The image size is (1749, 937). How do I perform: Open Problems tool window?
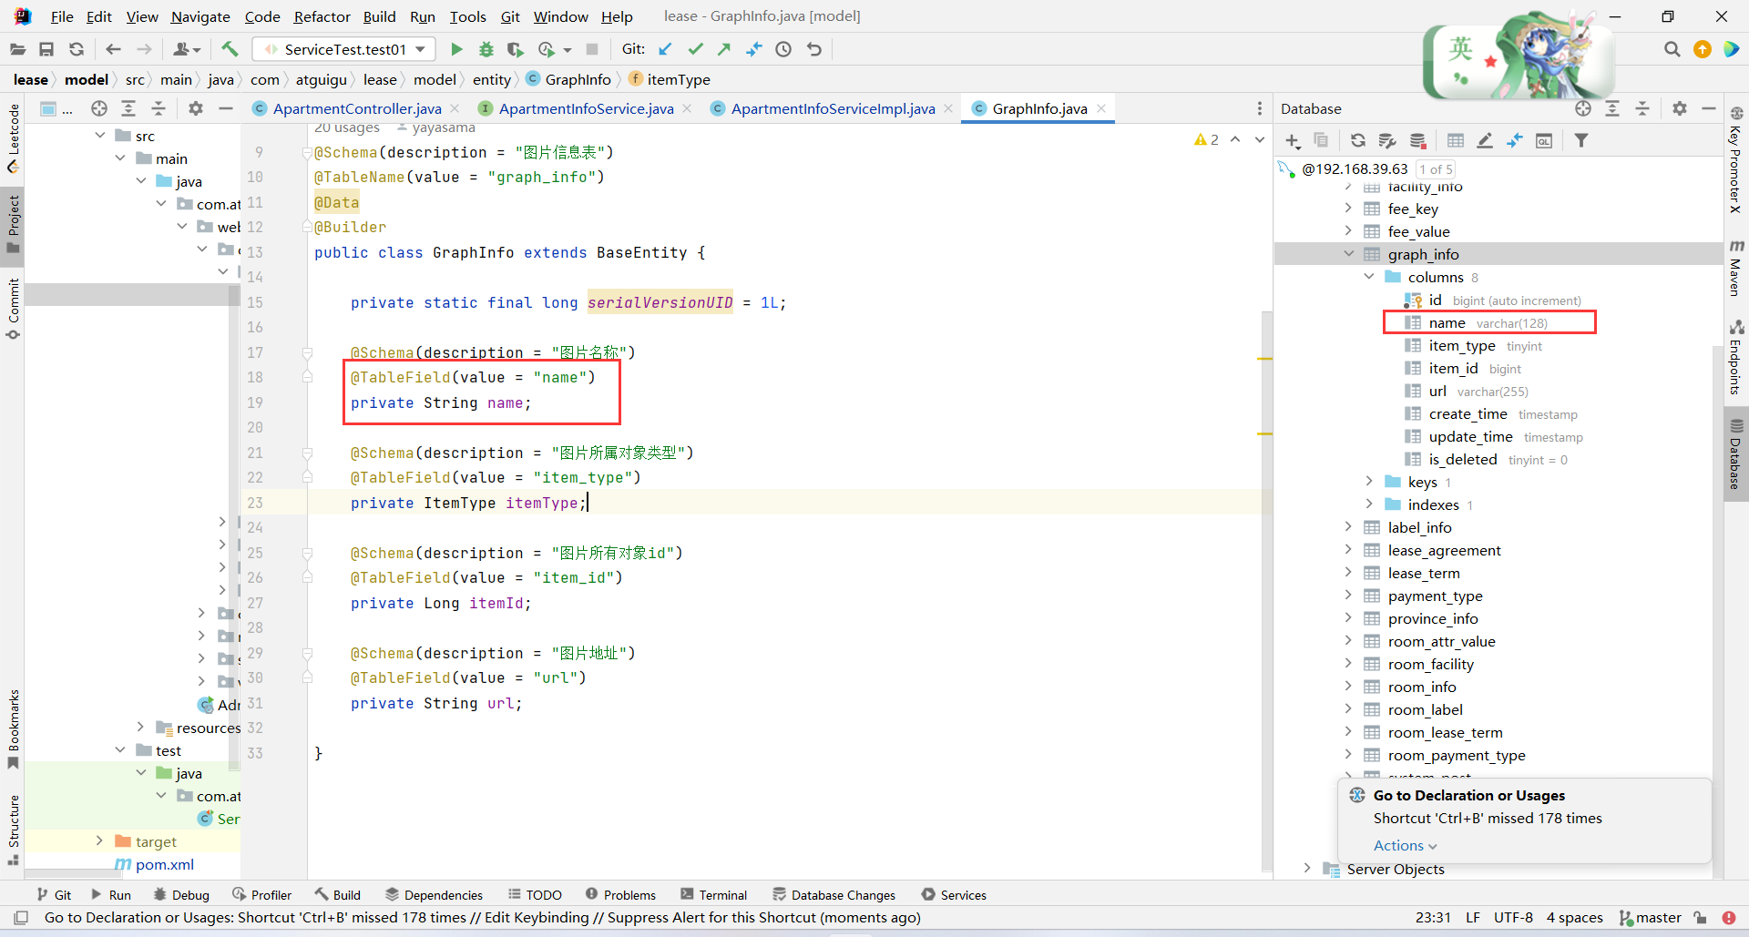click(620, 895)
